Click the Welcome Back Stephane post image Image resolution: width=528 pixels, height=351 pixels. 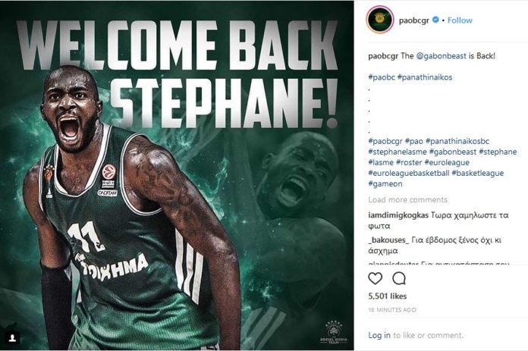click(x=177, y=175)
